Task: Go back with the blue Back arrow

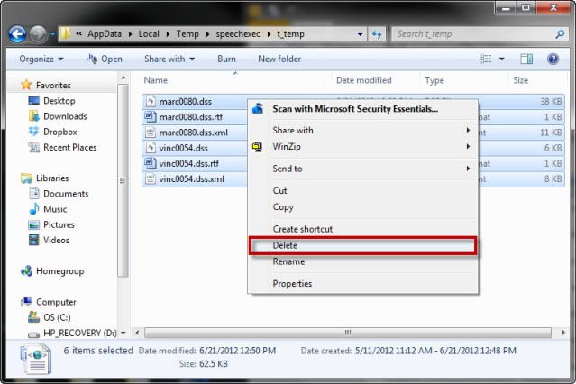Action: click(x=17, y=35)
